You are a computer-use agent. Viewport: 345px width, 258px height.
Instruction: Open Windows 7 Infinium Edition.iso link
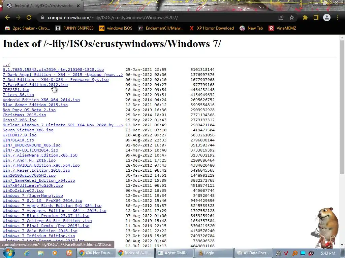click(x=39, y=236)
